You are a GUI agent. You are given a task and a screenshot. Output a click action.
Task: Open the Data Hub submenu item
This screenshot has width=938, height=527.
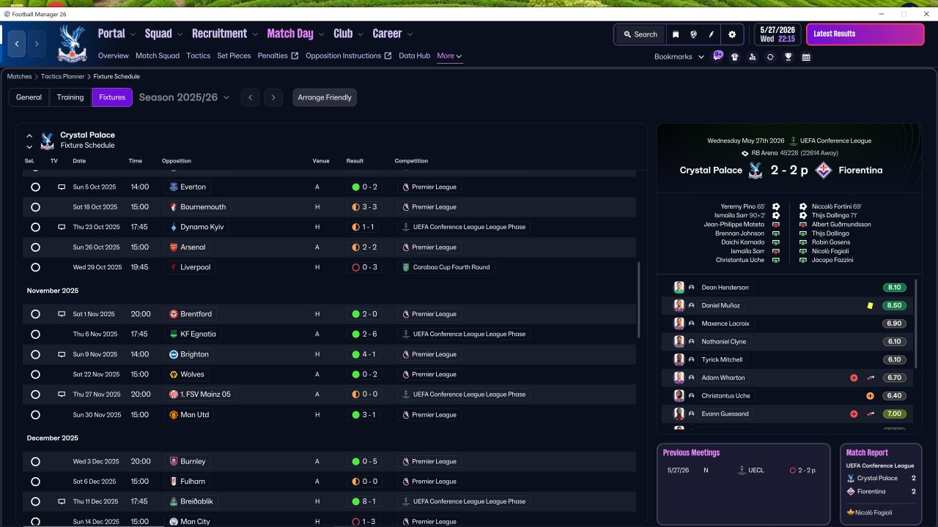[415, 56]
